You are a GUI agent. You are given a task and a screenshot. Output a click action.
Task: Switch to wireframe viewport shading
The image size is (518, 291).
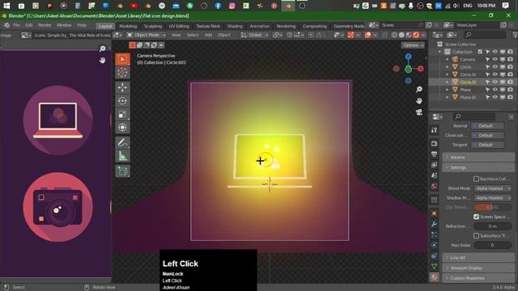(x=394, y=35)
